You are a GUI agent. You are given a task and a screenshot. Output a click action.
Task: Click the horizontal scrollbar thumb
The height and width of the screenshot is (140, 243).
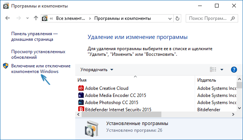(x=121, y=115)
